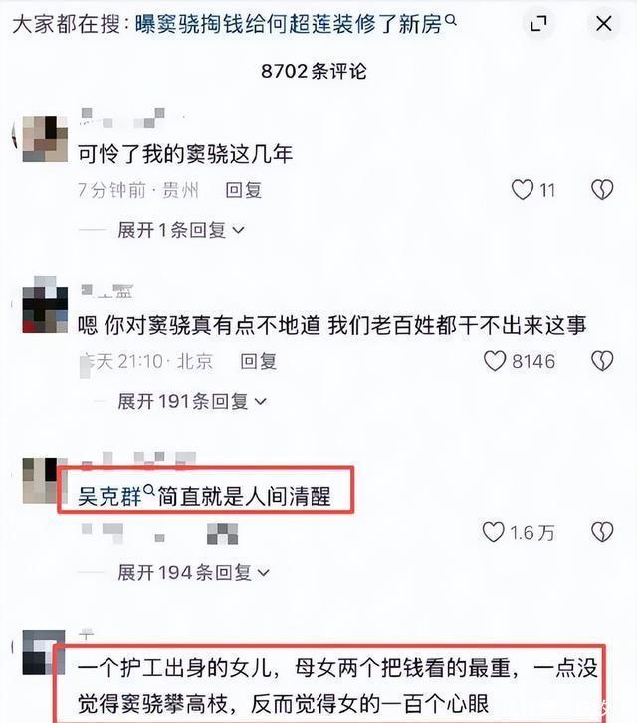Expand 展开191条回复
Image resolution: width=637 pixels, height=723 pixels.
coord(191,401)
